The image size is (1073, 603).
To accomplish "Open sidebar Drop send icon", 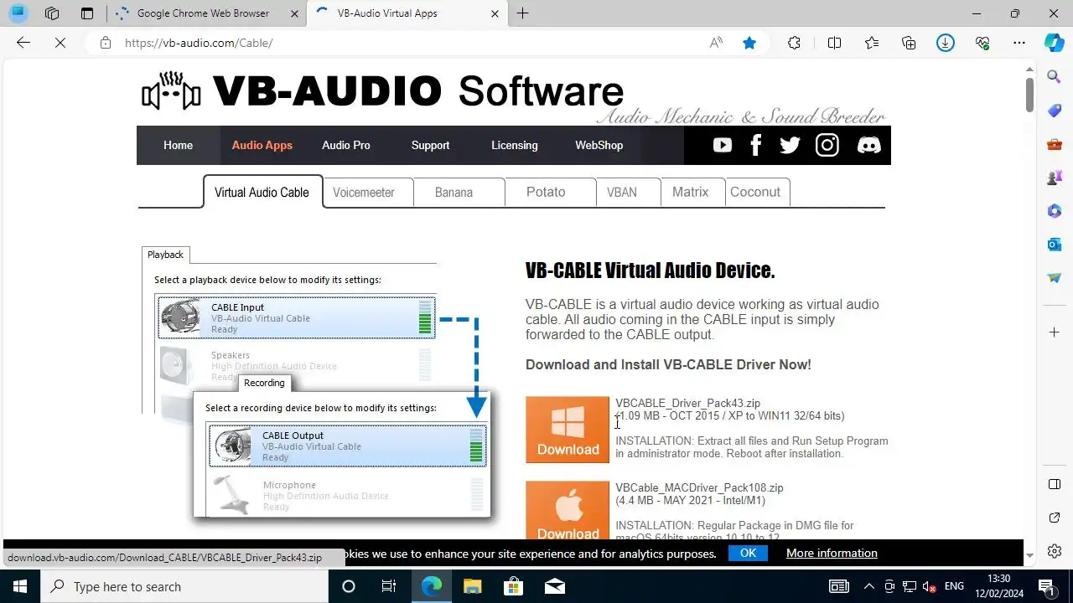I will tap(1055, 278).
